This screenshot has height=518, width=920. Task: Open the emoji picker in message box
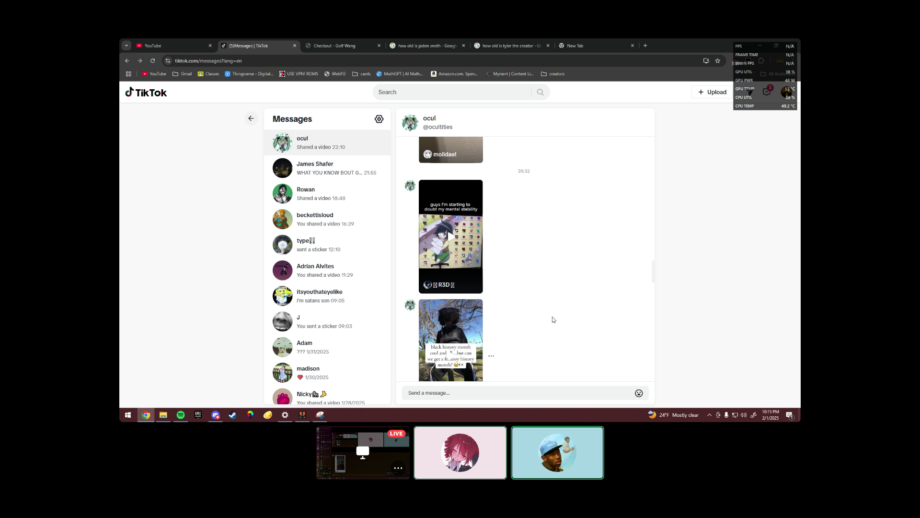639,393
